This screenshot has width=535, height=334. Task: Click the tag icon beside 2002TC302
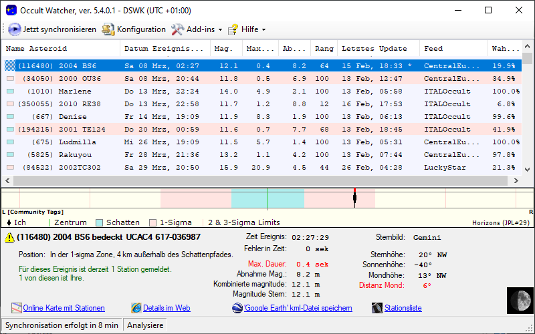pos(10,168)
